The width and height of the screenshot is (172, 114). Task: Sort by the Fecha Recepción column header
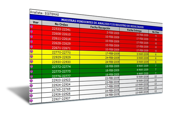tap(100, 28)
